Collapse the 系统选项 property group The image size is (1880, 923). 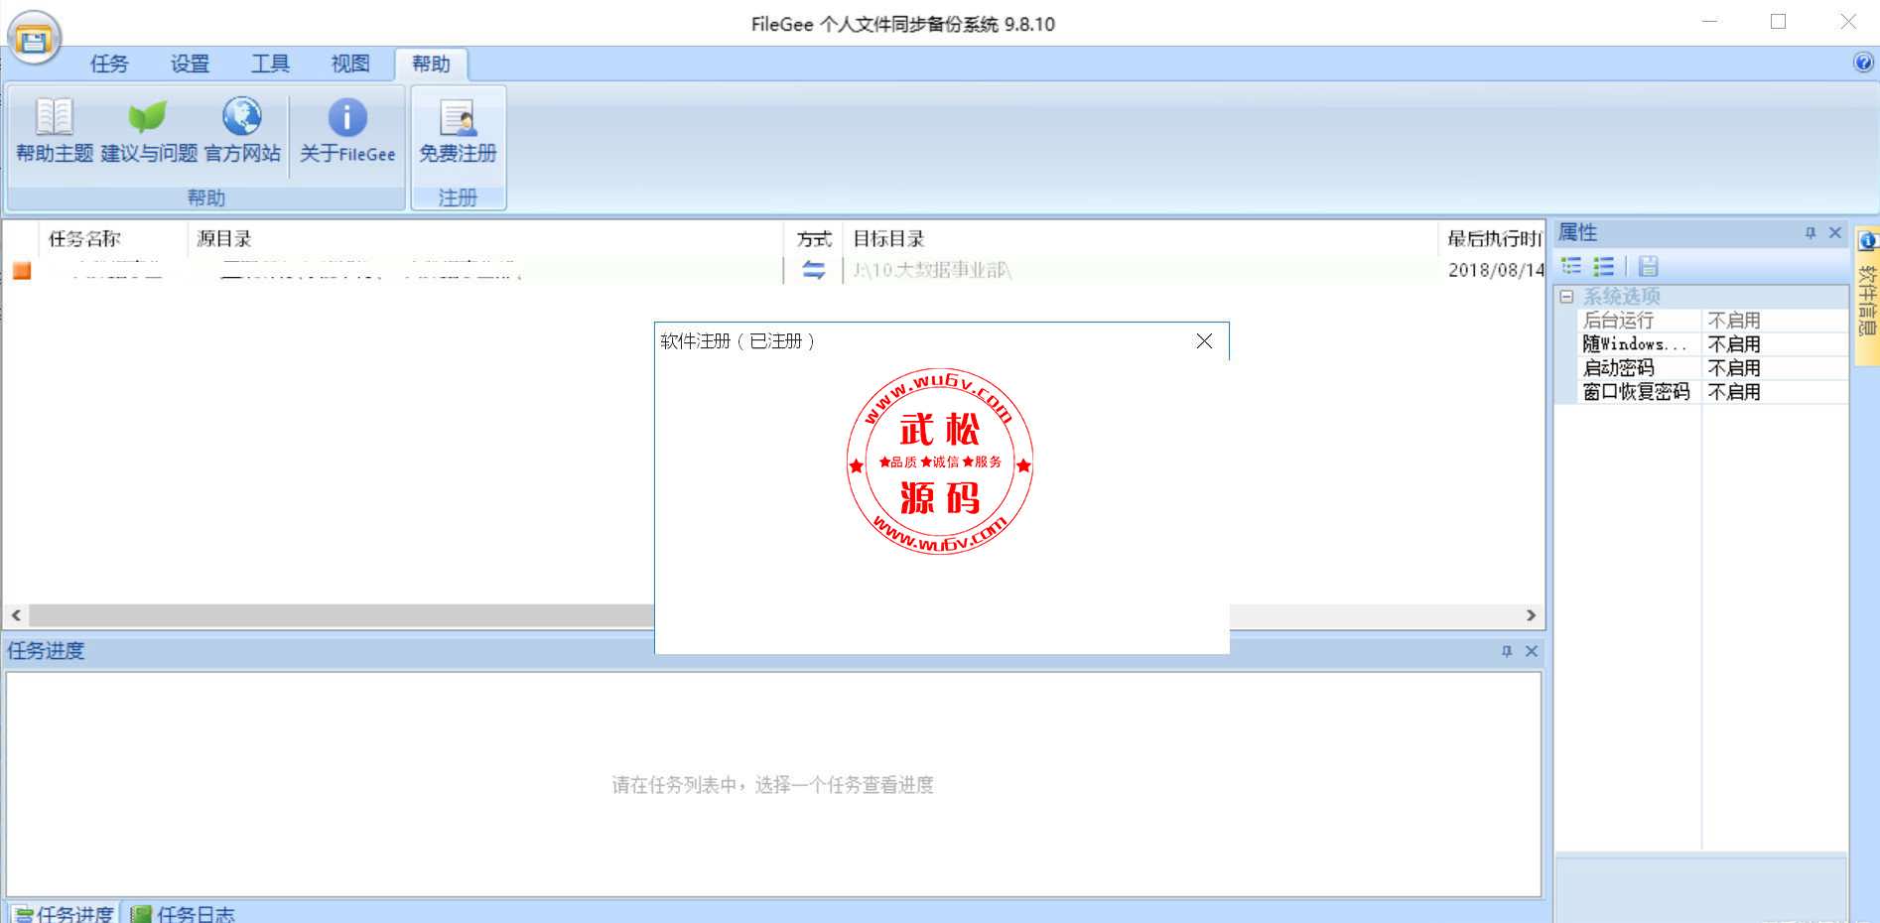pos(1567,296)
